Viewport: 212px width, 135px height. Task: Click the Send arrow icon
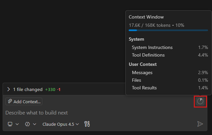coord(200,124)
